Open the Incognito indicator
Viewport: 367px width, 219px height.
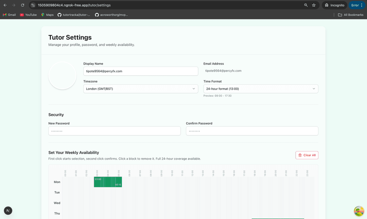[334, 5]
